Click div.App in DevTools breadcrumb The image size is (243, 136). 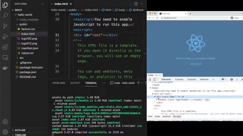(x=177, y=116)
